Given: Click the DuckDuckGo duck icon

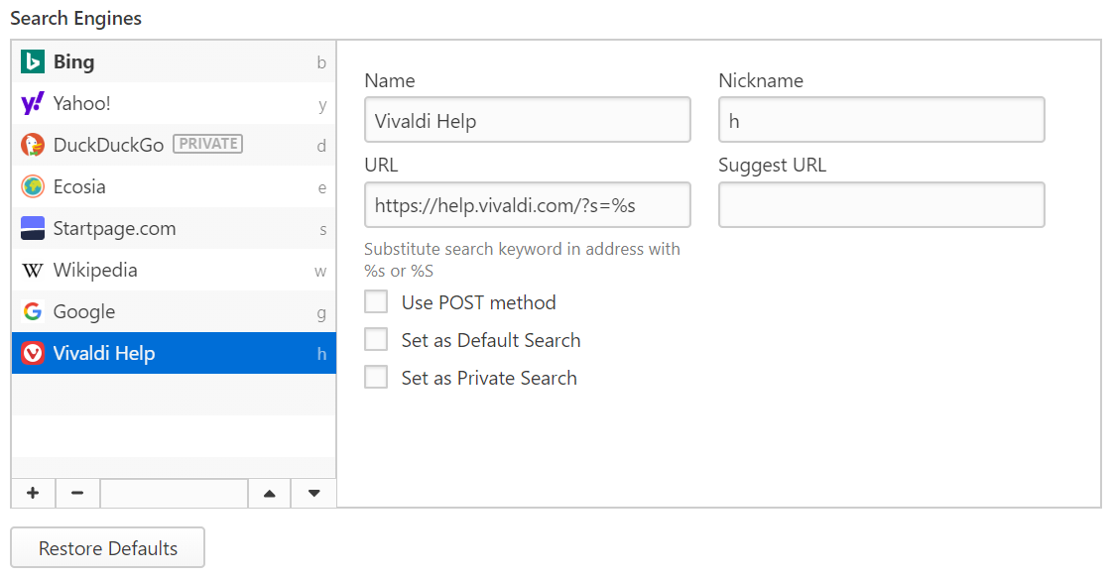Looking at the screenshot, I should pos(33,145).
